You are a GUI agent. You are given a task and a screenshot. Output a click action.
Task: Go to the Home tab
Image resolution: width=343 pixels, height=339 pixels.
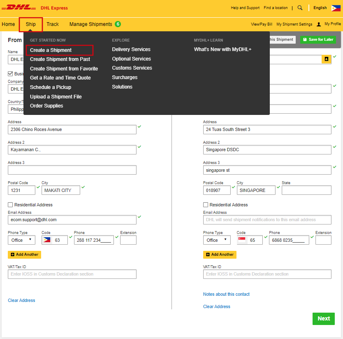8,24
